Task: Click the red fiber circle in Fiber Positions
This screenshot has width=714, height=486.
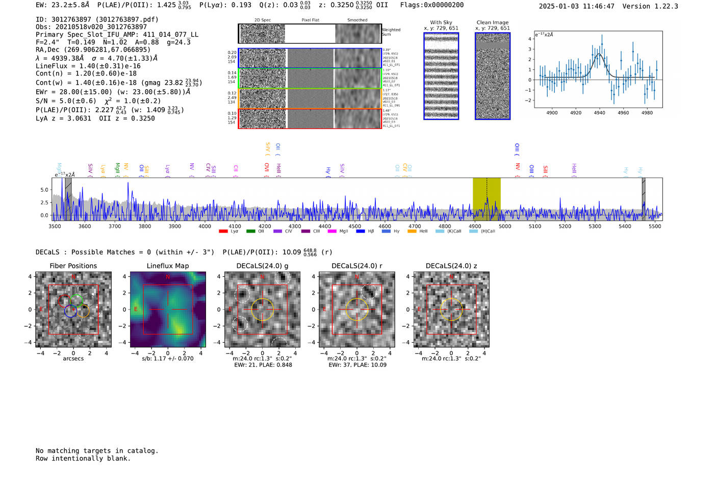Action: click(64, 300)
